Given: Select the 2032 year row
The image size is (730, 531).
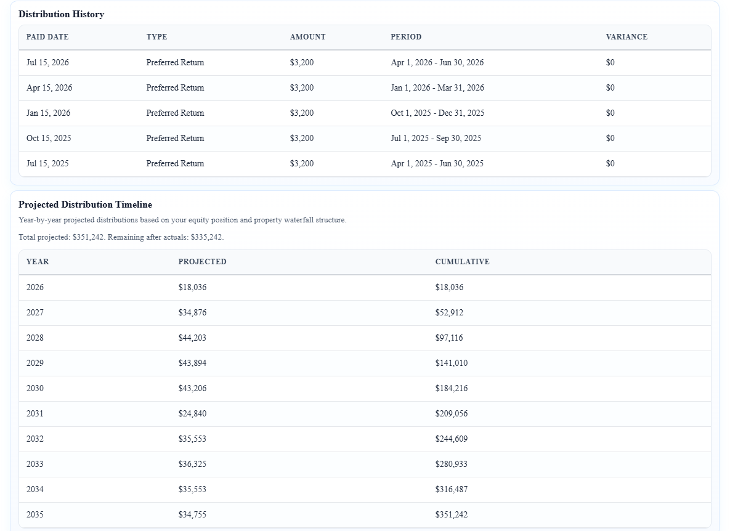Looking at the screenshot, I should coord(365,439).
